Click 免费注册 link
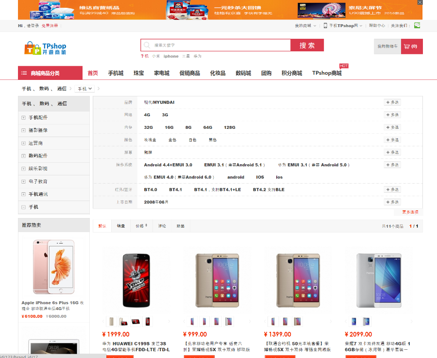 point(50,26)
